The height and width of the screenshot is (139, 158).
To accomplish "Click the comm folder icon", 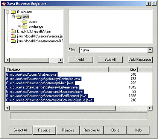I will pyautogui.click(x=25, y=22).
